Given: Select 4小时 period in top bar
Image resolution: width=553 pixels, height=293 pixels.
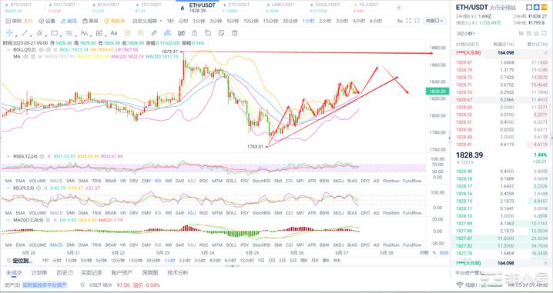Looking at the screenshot, I should [359, 21].
